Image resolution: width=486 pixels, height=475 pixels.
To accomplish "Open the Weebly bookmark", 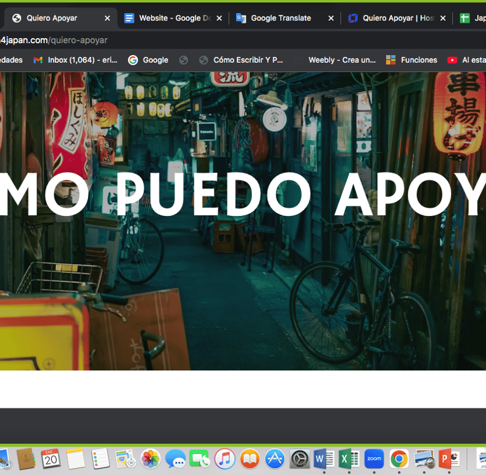I will coord(334,60).
